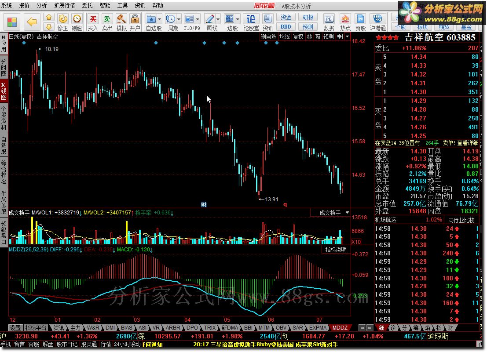Switch to 个股资料 sidebar tab
Screen dimensions: 487x352
click(x=4, y=119)
